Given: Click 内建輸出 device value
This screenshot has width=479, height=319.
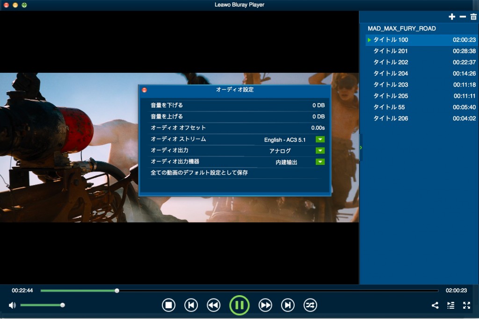Looking at the screenshot, I should (x=286, y=162).
